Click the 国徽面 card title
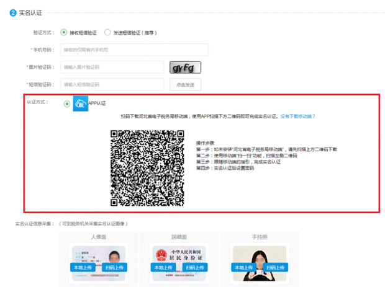Screen dimensions: 385x287 pyautogui.click(x=179, y=237)
